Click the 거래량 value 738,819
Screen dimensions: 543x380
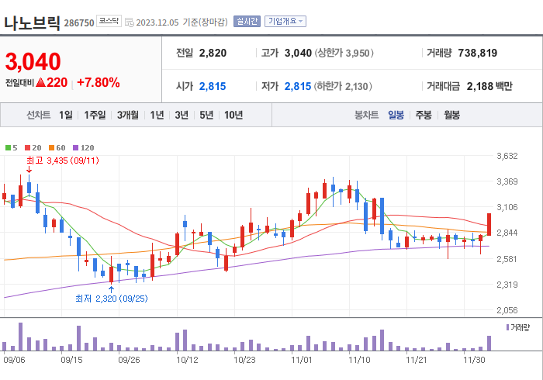click(478, 53)
